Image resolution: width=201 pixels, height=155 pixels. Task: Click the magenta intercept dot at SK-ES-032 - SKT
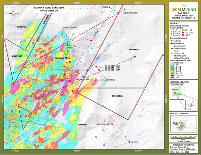[x=118, y=13]
